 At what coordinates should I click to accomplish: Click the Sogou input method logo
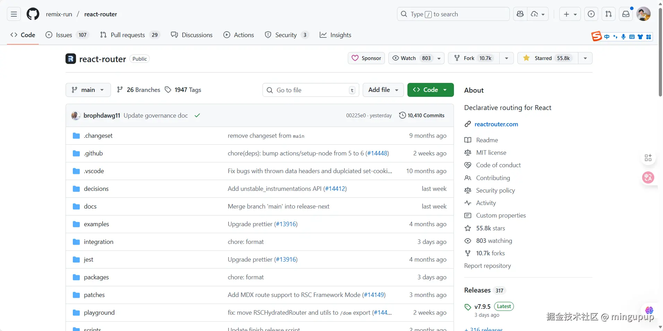coord(596,36)
